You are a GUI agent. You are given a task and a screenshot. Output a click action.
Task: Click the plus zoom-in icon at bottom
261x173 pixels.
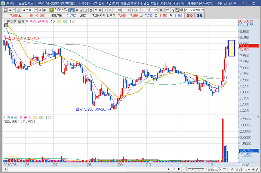(x=253, y=169)
